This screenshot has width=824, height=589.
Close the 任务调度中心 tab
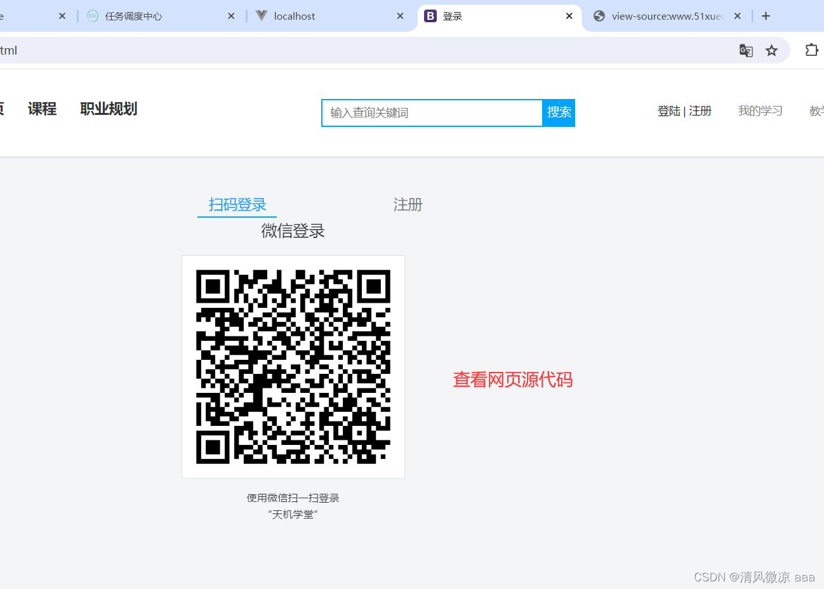tap(231, 16)
